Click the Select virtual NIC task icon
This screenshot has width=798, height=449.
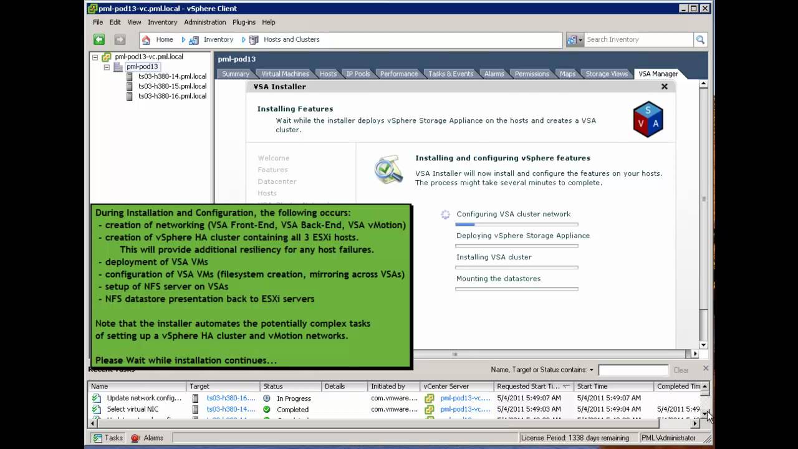click(96, 409)
